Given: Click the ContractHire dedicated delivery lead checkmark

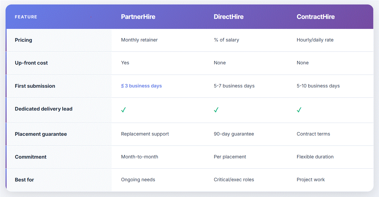Looking at the screenshot, I should [x=299, y=110].
